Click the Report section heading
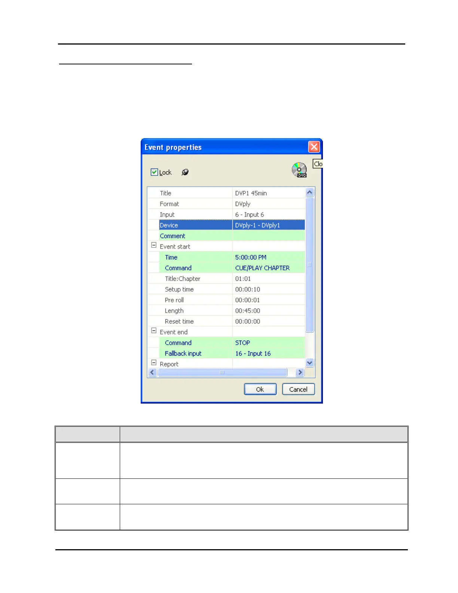The image size is (458, 593). (x=169, y=364)
